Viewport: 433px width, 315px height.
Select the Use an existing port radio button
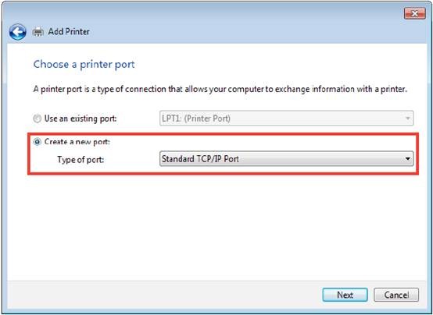[x=37, y=119]
